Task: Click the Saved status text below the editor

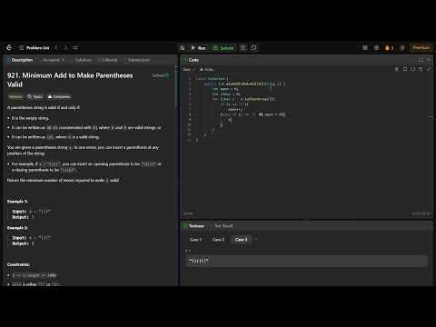Action: pyautogui.click(x=188, y=213)
